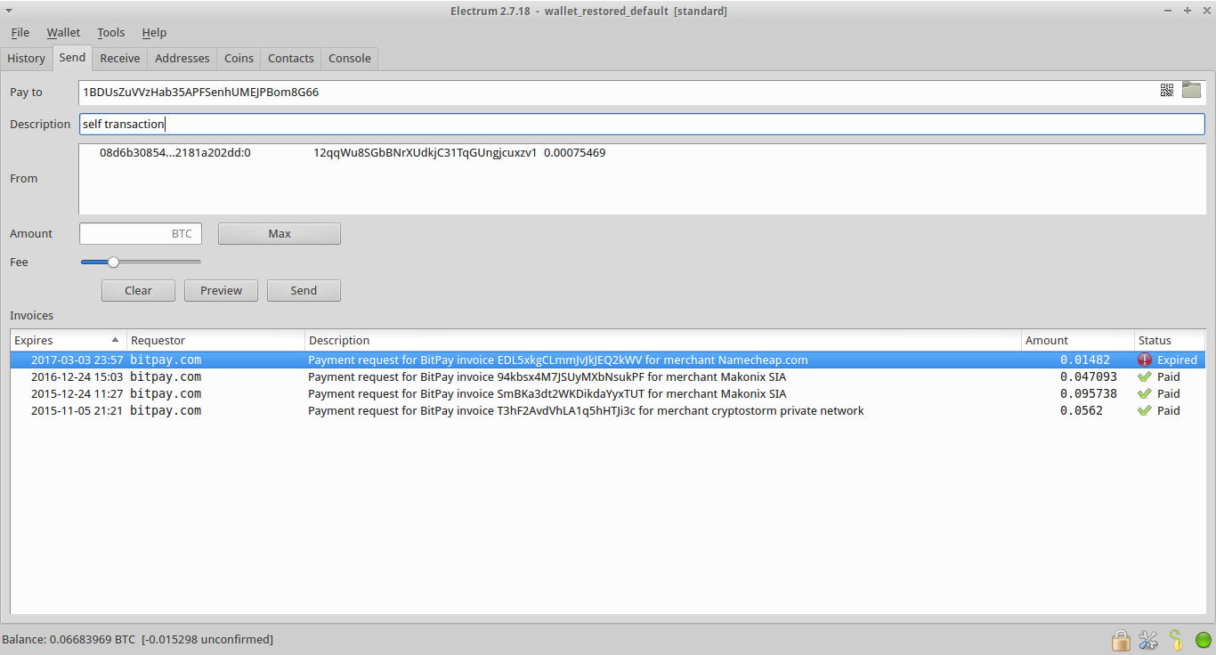Open the QR code scanner icon
Viewport: 1216px width, 655px height.
pyautogui.click(x=1166, y=90)
